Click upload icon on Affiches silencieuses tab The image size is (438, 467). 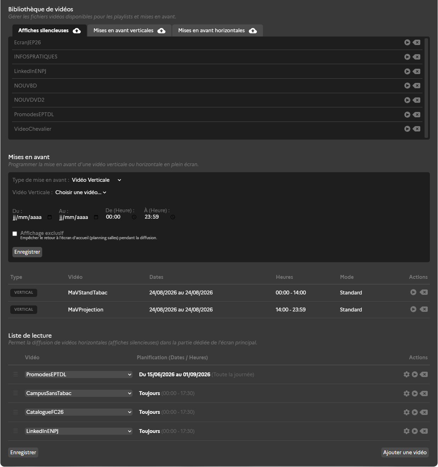click(x=77, y=31)
